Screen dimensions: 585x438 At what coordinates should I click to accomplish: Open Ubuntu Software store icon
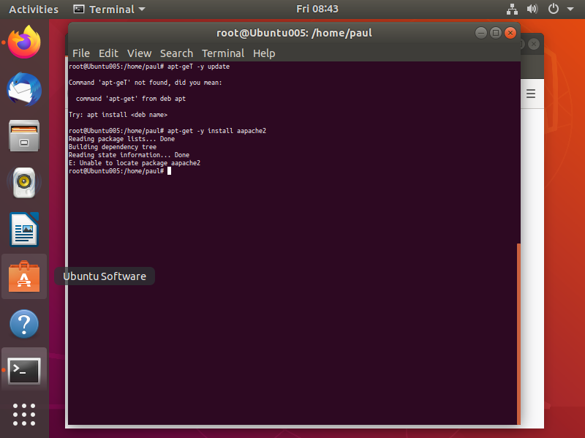[x=24, y=276]
